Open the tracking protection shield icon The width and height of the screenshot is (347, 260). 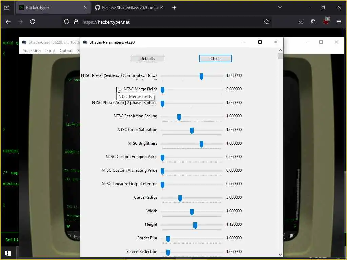point(67,22)
